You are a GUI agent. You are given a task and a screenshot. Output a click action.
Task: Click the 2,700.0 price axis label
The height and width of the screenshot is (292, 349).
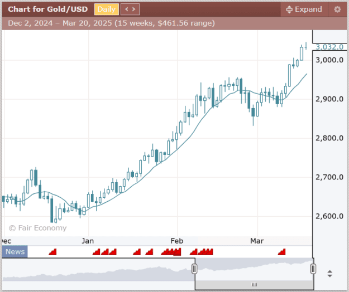pyautogui.click(x=329, y=177)
